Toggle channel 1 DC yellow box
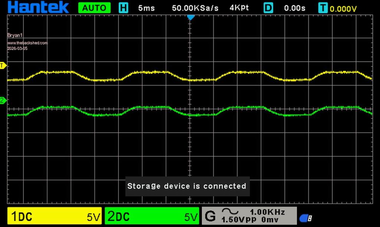This screenshot has height=227, width=380. [54, 216]
